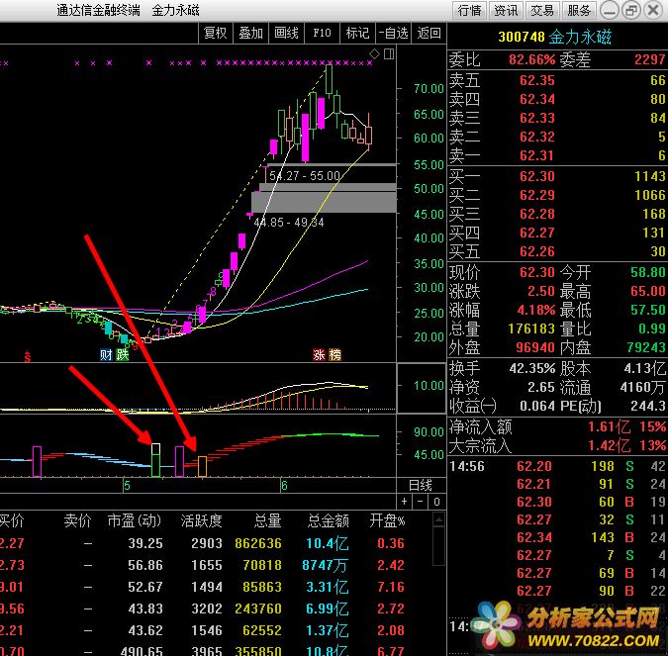Viewport: 668px width, 656px height.
Task: Remove stock from watchlist via -自选
Action: (x=393, y=33)
